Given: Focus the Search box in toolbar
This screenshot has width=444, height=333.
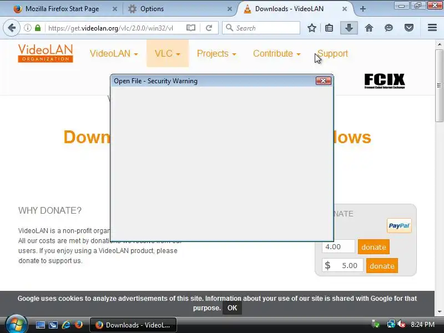Looking at the screenshot, I should point(261,28).
